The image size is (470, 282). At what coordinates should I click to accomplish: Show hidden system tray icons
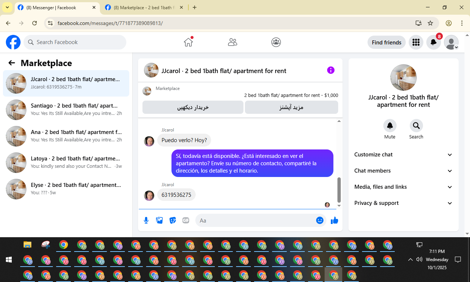[411, 260]
